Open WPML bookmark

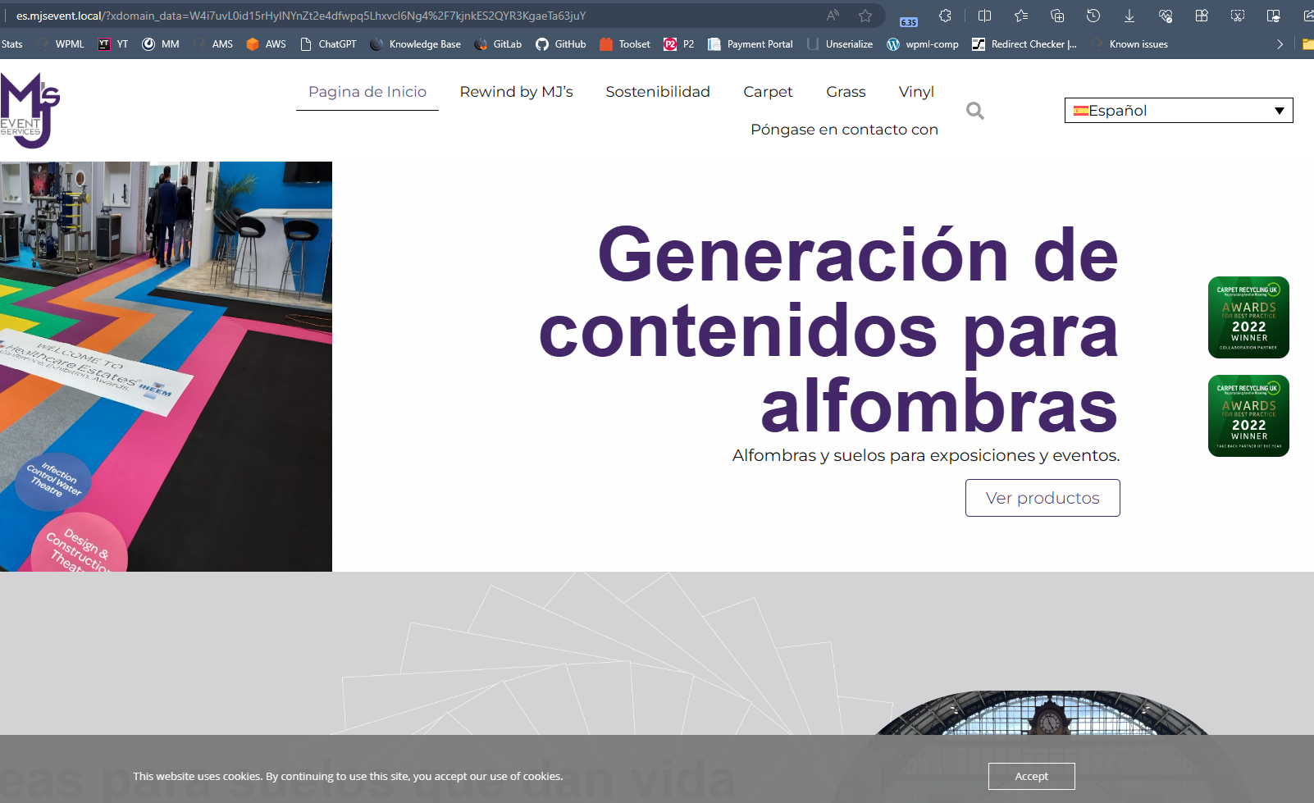(61, 44)
